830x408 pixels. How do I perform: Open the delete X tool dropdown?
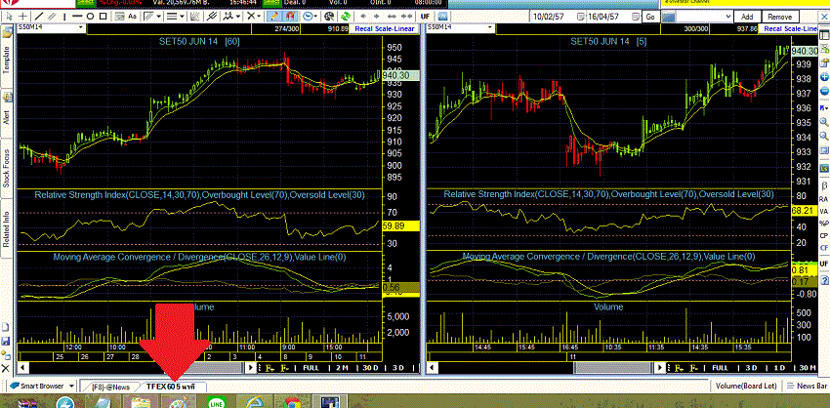click(259, 17)
